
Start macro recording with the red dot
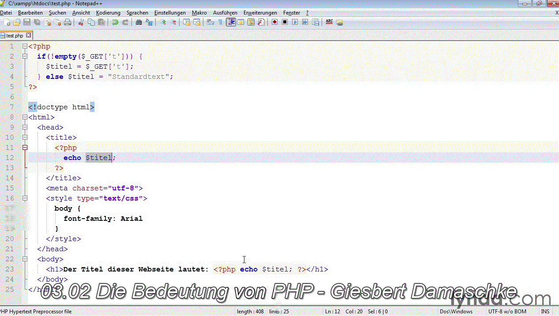point(274,22)
